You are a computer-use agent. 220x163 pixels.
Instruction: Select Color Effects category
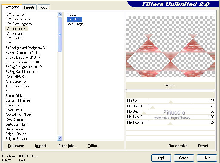[x=15, y=105]
